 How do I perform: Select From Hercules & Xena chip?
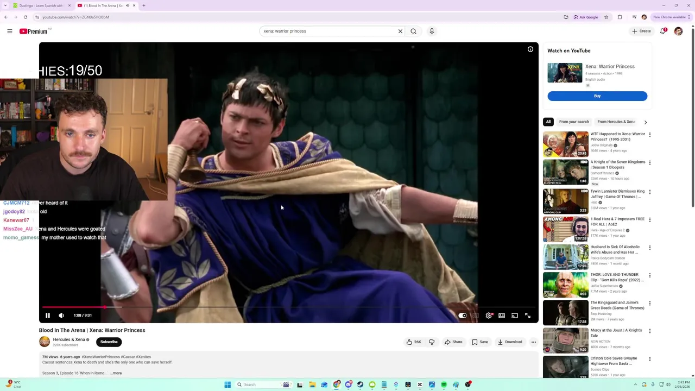click(616, 122)
